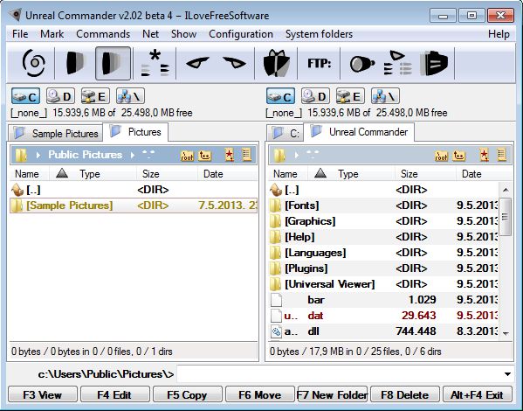Open the right panel history list icon
The image size is (523, 411).
(x=501, y=155)
